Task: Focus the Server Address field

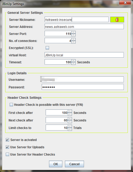Action: 84,27
